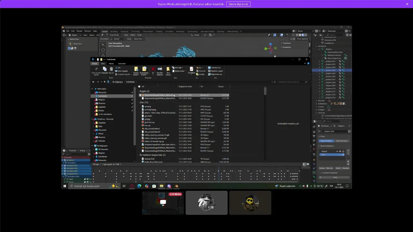
Task: Select the Cursor tool in viewport toolbar
Action: pos(103,50)
